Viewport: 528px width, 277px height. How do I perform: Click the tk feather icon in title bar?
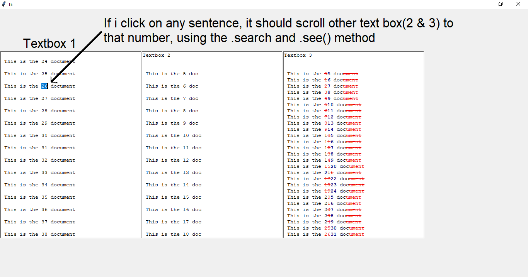[x=4, y=4]
